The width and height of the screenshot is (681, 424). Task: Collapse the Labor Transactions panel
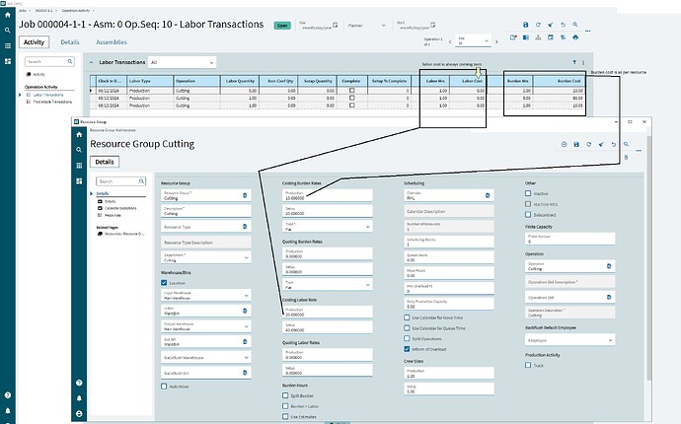[91, 62]
